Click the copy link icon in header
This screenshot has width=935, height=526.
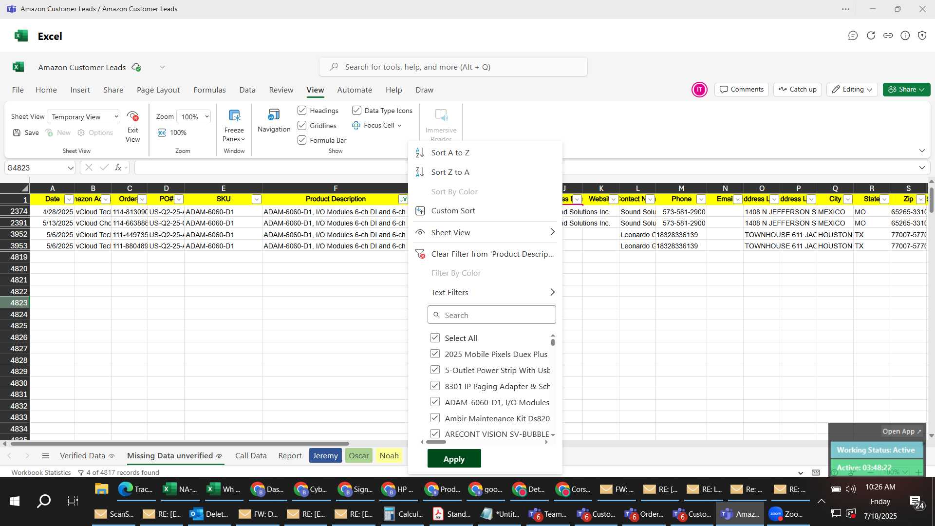(x=888, y=36)
